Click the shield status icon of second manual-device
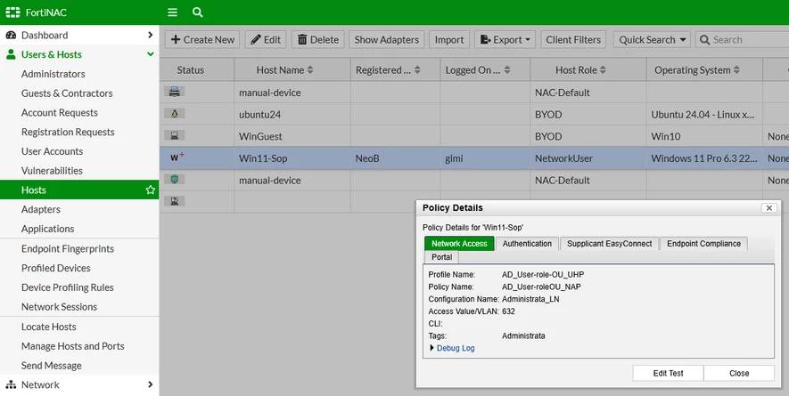The width and height of the screenshot is (789, 396). click(x=175, y=179)
